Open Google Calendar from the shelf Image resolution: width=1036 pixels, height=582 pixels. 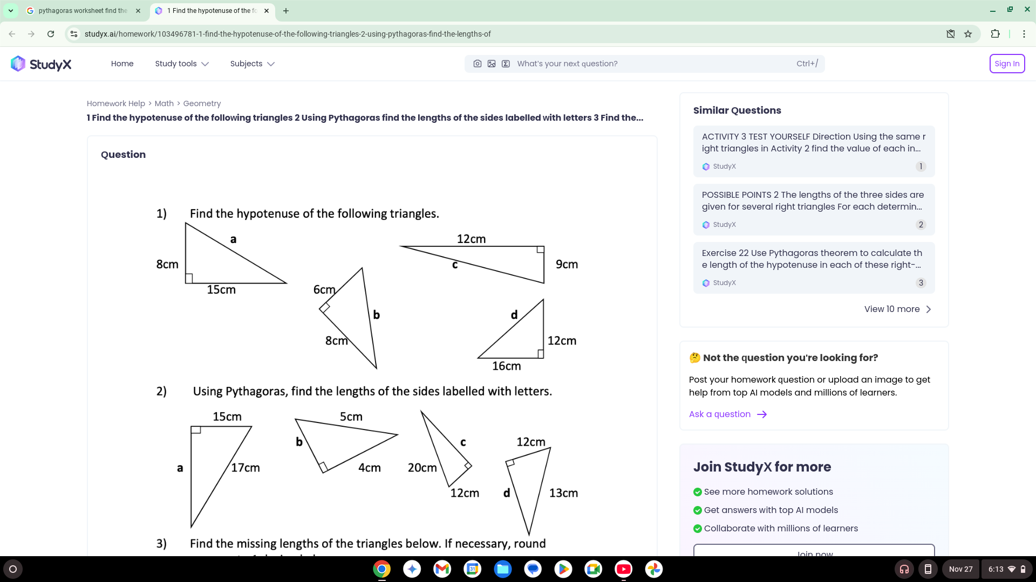(472, 569)
